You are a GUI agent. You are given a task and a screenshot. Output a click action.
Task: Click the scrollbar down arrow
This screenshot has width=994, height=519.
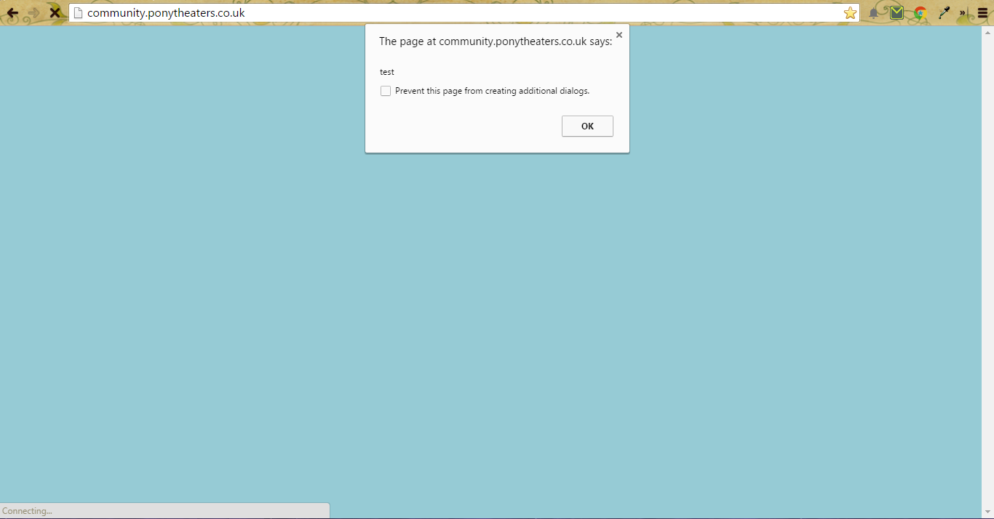point(987,512)
